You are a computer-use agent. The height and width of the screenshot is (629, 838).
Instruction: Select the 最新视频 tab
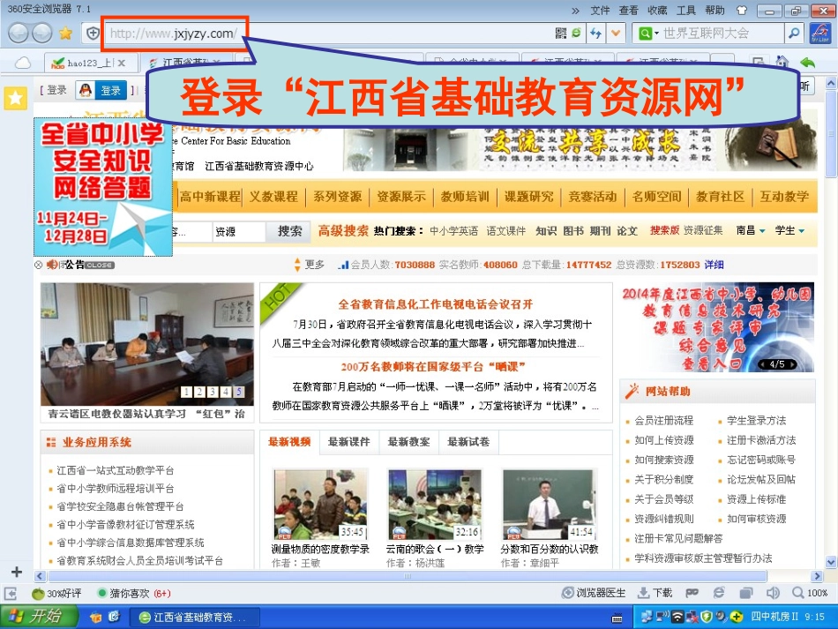289,441
